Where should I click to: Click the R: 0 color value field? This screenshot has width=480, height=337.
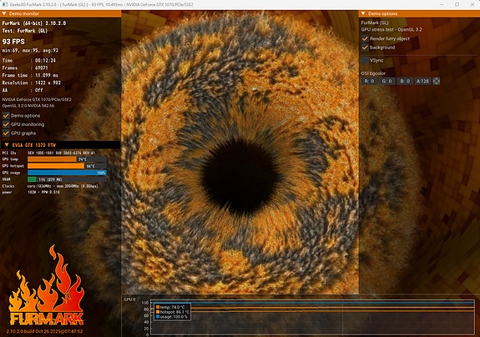[369, 81]
